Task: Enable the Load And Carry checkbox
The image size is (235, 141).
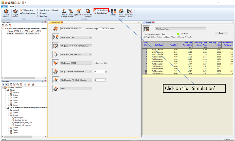Action: coord(96,63)
